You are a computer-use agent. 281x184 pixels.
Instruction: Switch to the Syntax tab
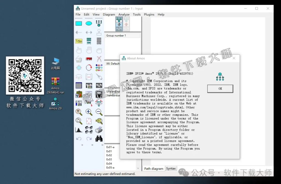171,168
